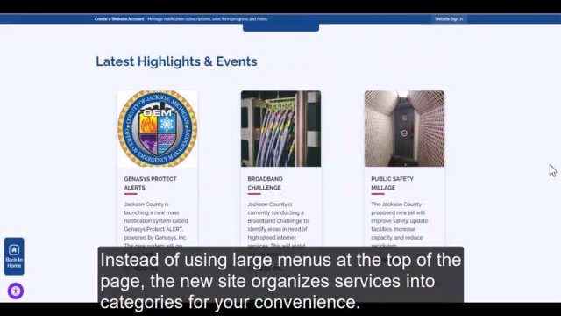The image size is (561, 316).
Task: Open the Public Safety Millage jail image
Action: coord(404,129)
